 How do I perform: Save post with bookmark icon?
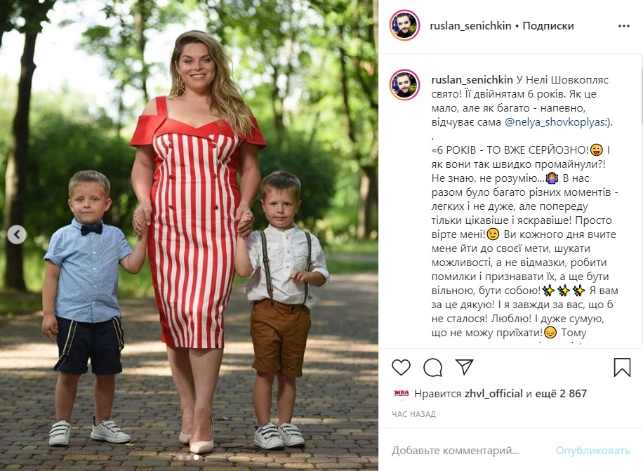point(622,367)
